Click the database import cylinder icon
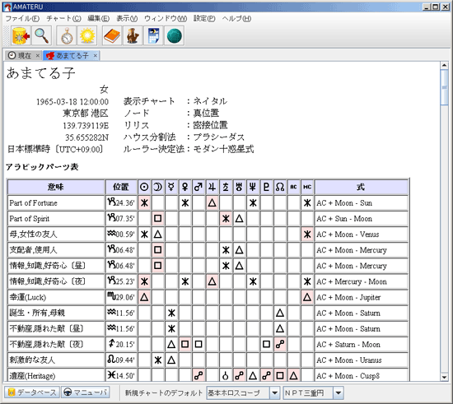 [21, 35]
